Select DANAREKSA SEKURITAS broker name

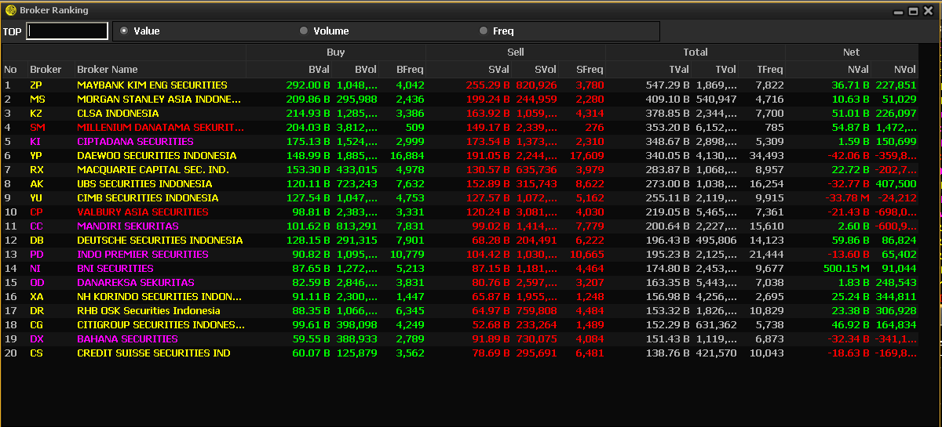point(136,282)
